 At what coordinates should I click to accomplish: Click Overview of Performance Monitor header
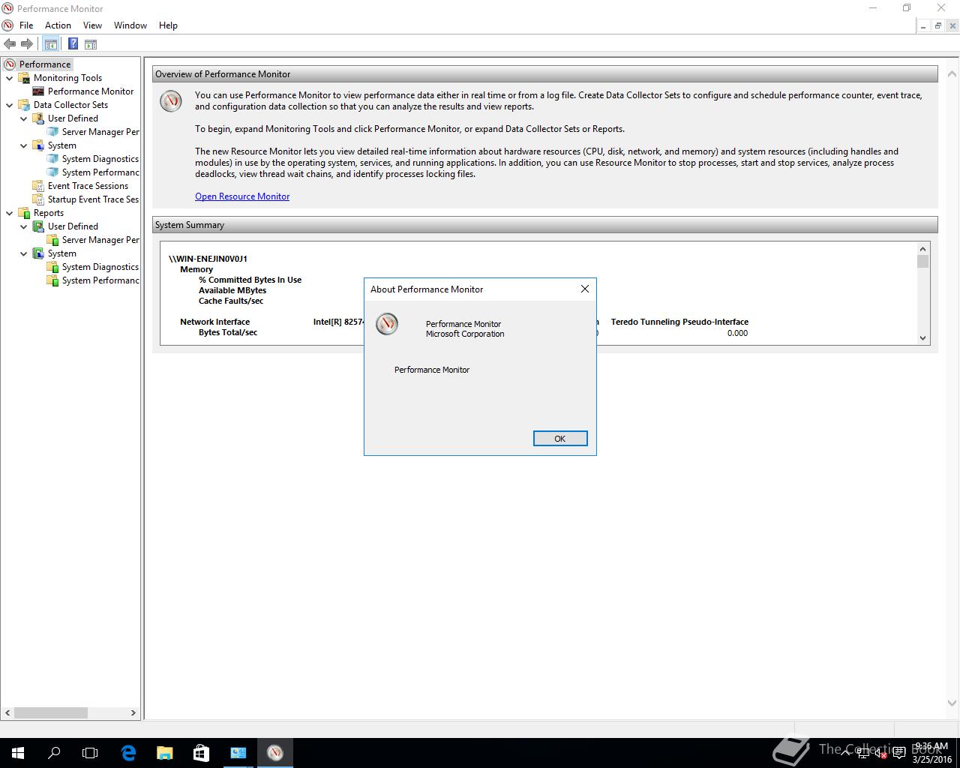544,74
